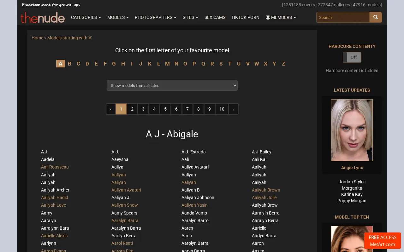Screen dimensions: 404x252
Task: Click next page arrow in pagination
Action: [234, 109]
